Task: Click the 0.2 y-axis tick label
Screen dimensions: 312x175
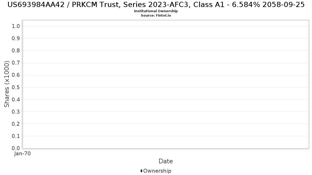Action: click(x=16, y=124)
